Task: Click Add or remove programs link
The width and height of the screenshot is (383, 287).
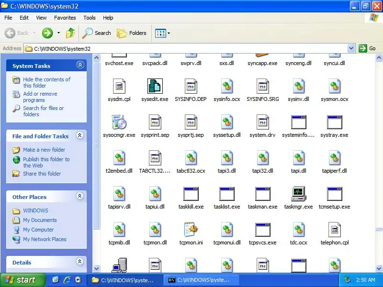Action: coord(40,97)
